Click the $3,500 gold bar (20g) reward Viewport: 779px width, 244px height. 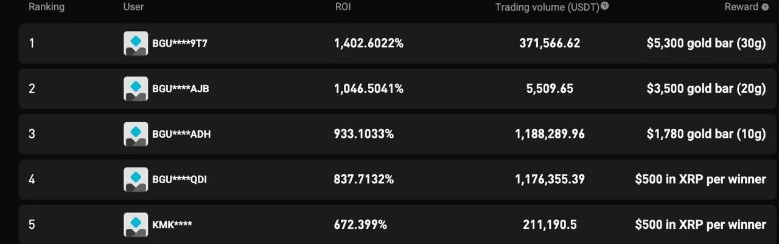(x=706, y=89)
